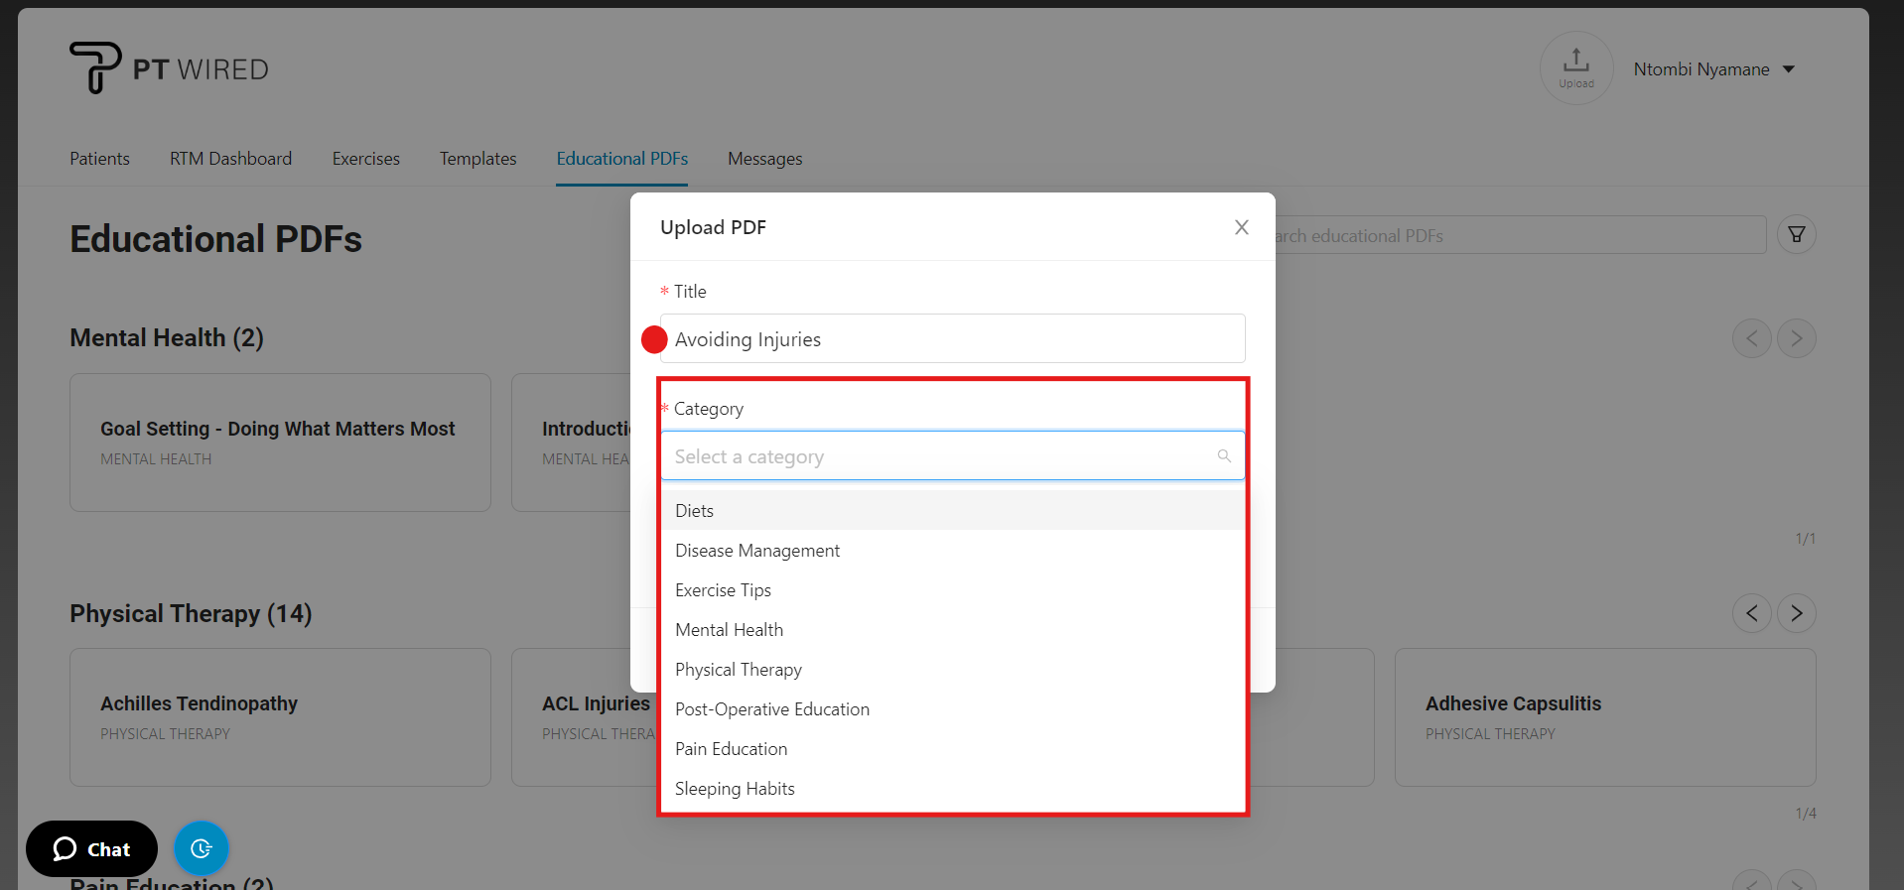Viewport: 1904px width, 890px height.
Task: Navigate to the Messages tab
Action: pyautogui.click(x=764, y=159)
